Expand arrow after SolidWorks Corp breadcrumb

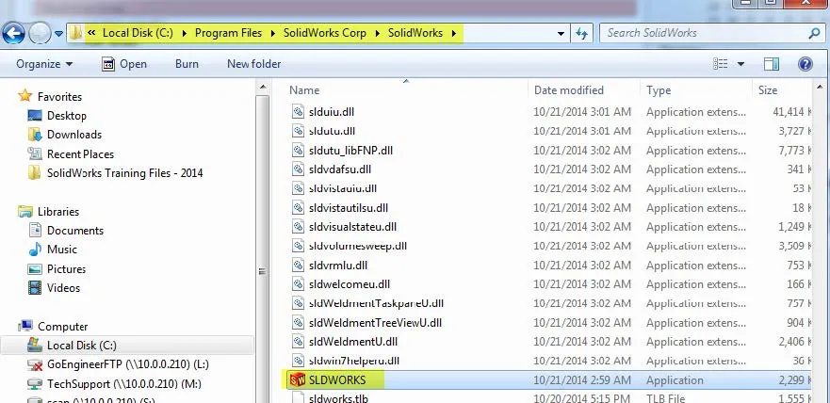378,33
